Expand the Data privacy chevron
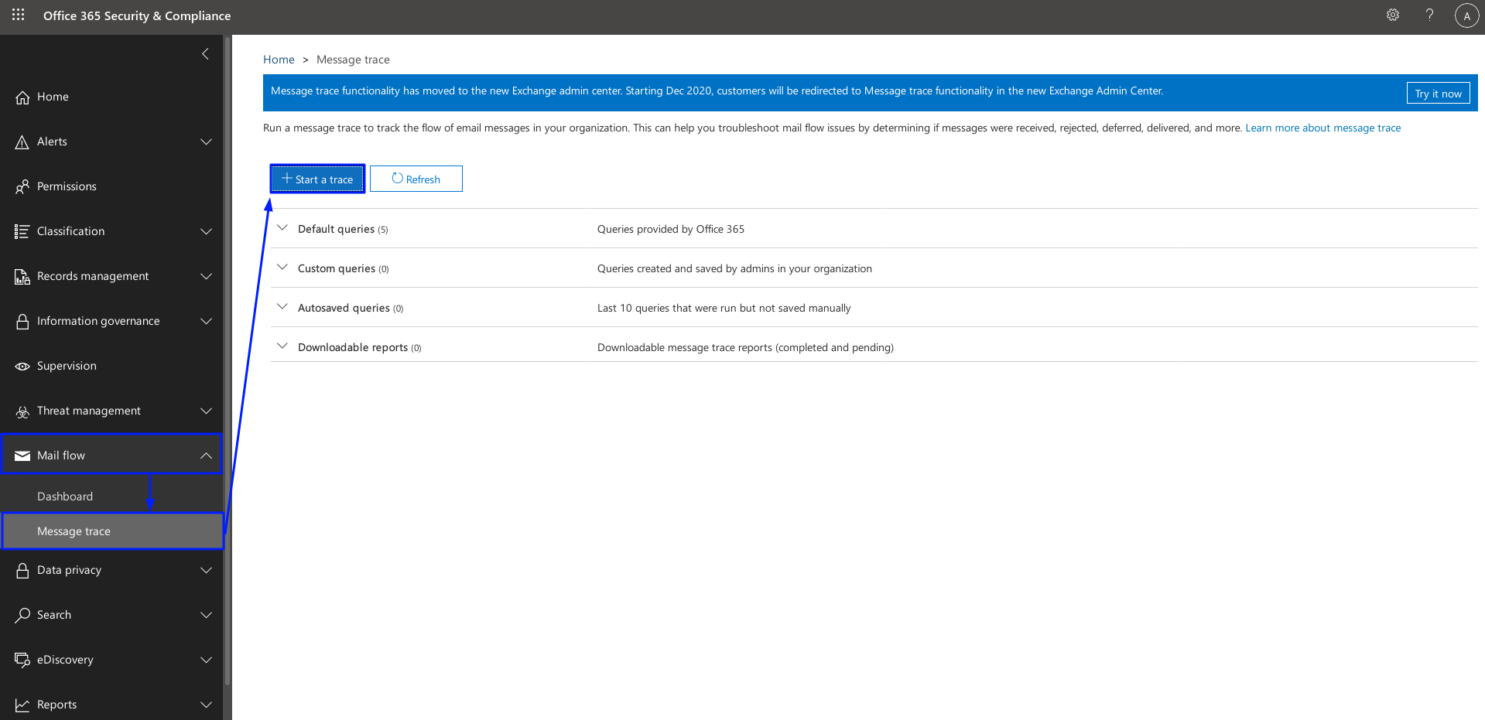Screen dimensions: 1485x720 (206, 570)
